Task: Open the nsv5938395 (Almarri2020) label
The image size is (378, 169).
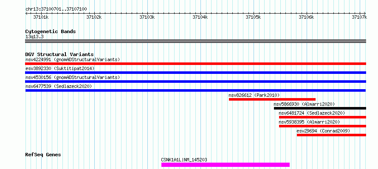Action: point(309,122)
